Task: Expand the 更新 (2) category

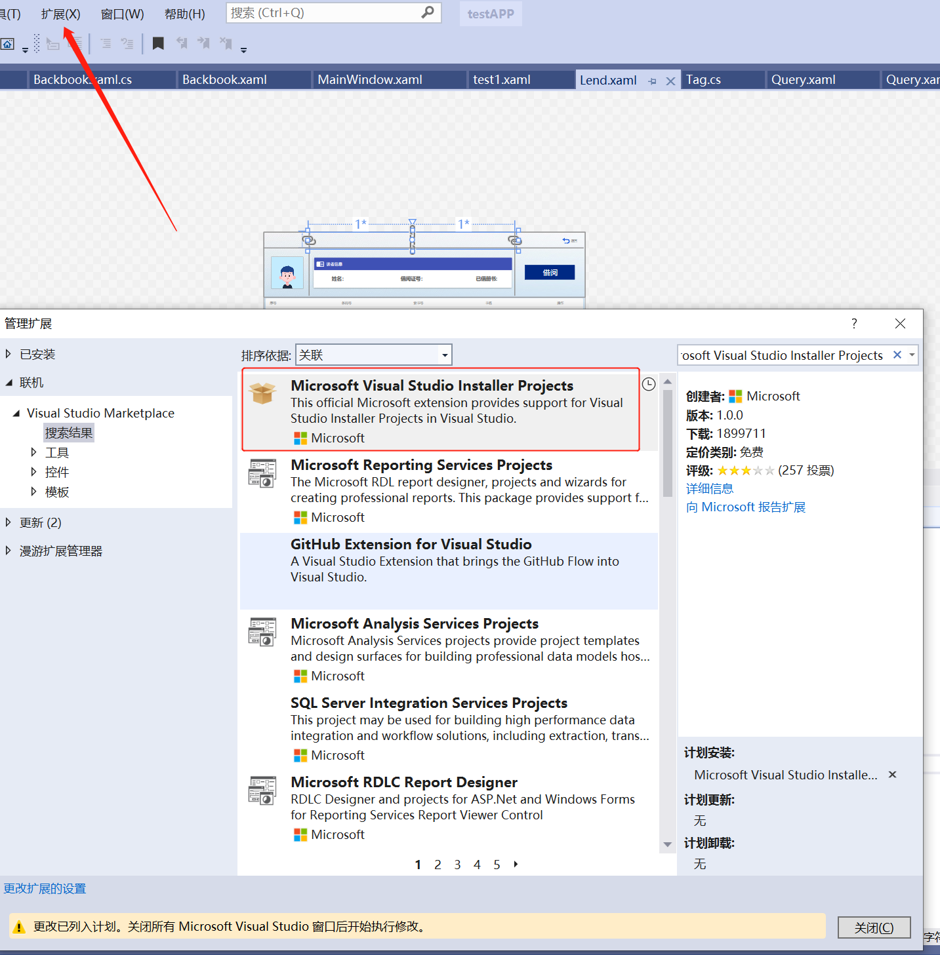Action: 8,522
